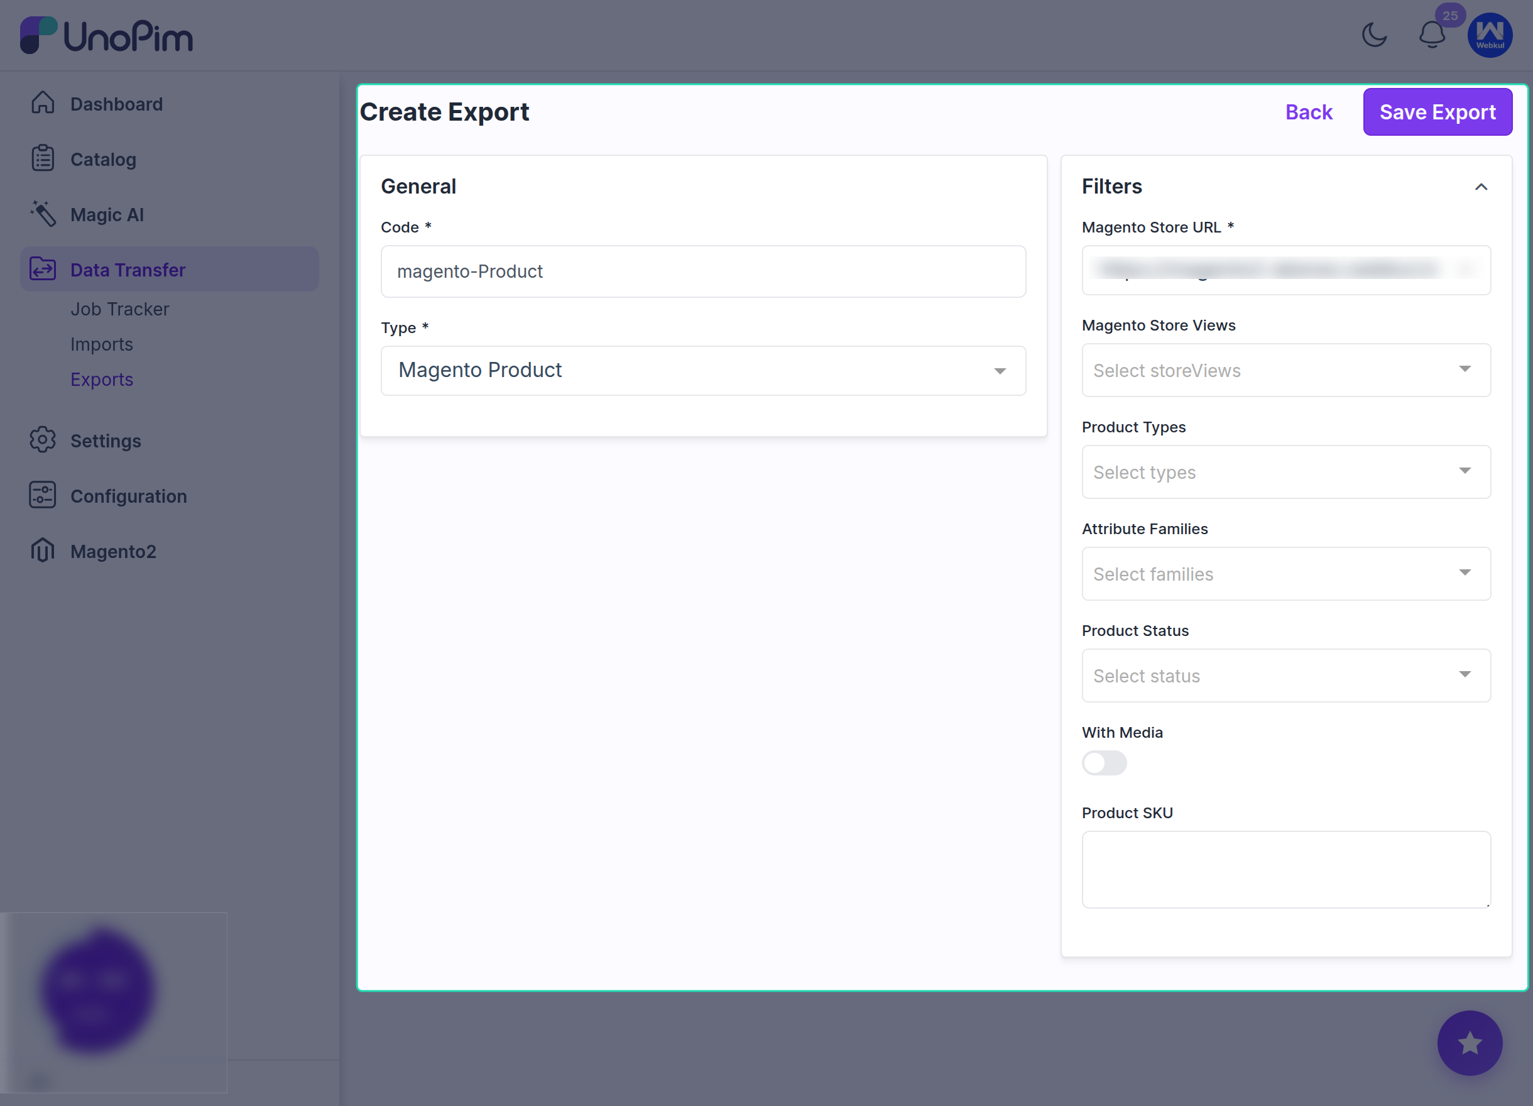
Task: Click the Configuration sliders icon
Action: click(43, 496)
